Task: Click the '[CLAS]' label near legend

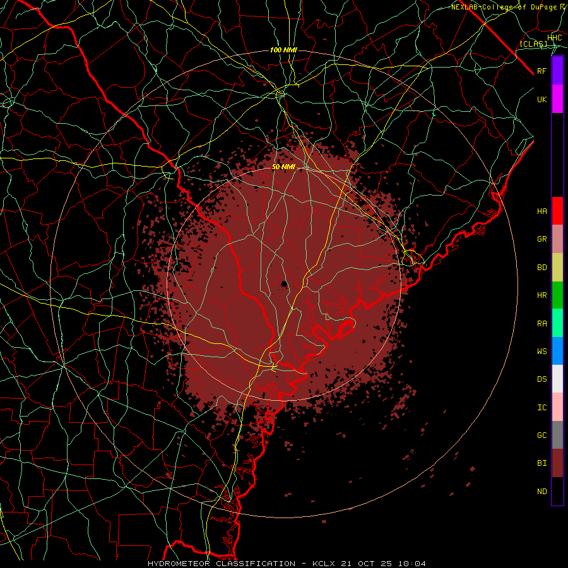Action: click(x=533, y=44)
